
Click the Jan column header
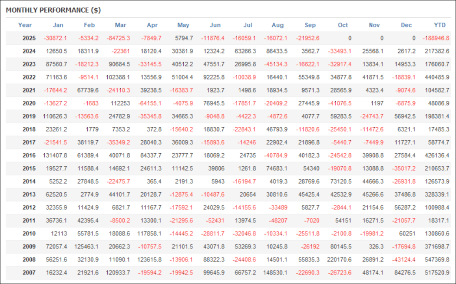click(x=58, y=25)
